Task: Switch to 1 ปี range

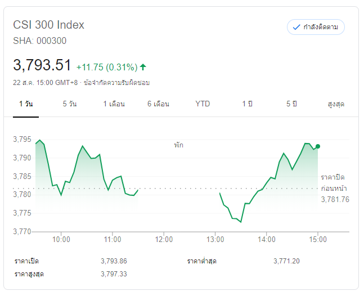Action: [247, 104]
